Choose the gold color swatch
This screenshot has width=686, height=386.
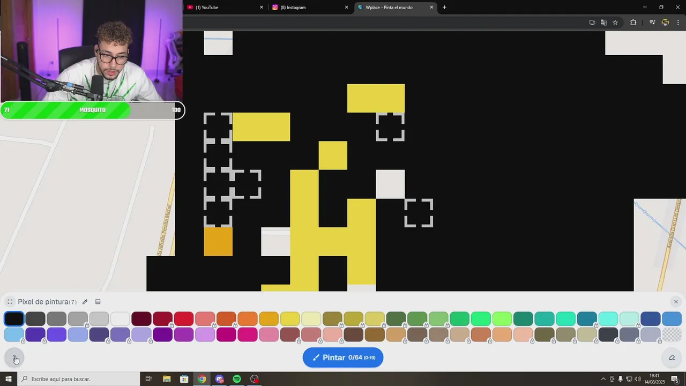269,318
